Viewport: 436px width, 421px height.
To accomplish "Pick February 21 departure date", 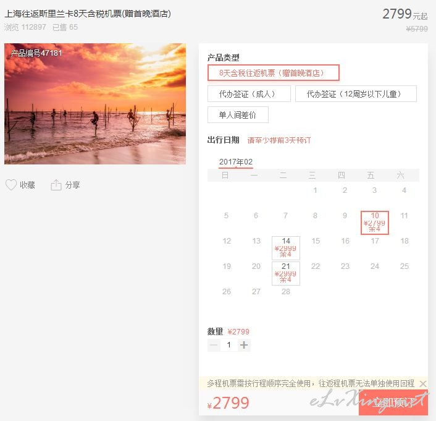I will (286, 273).
